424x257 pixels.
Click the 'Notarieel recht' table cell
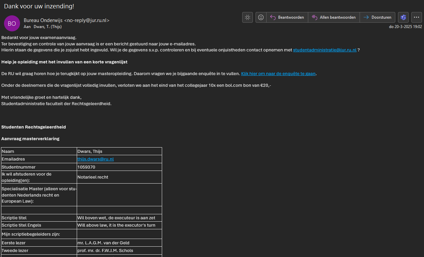click(x=93, y=177)
